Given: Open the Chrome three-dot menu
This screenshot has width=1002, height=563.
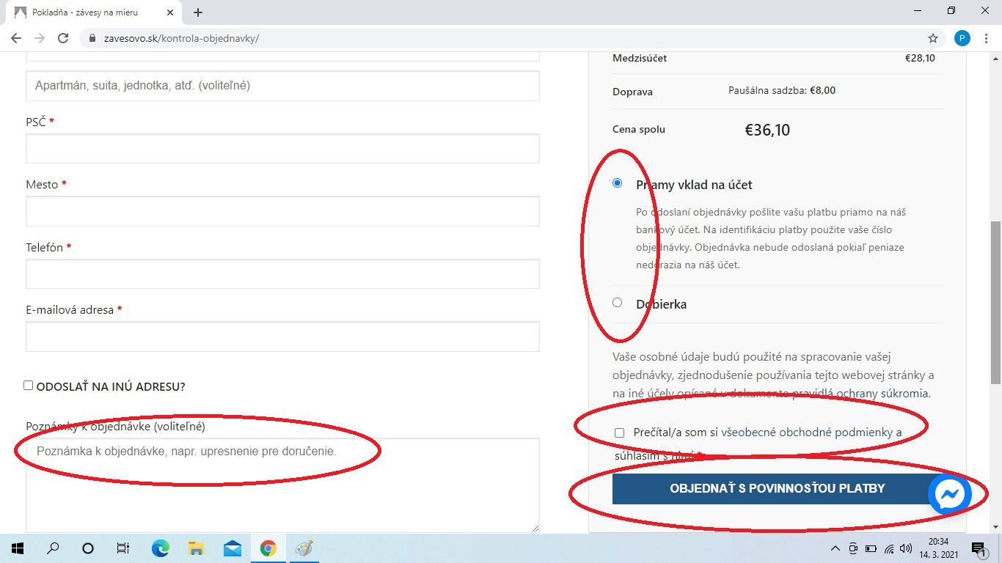Looking at the screenshot, I should tap(986, 38).
